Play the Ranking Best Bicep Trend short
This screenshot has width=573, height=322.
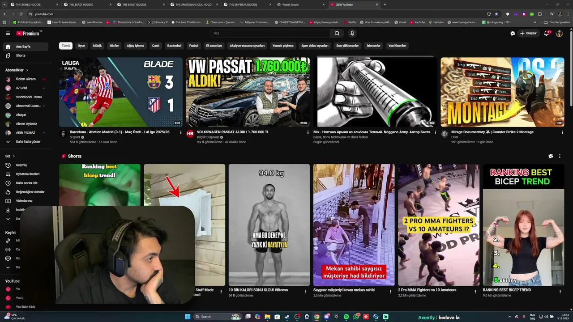click(523, 225)
